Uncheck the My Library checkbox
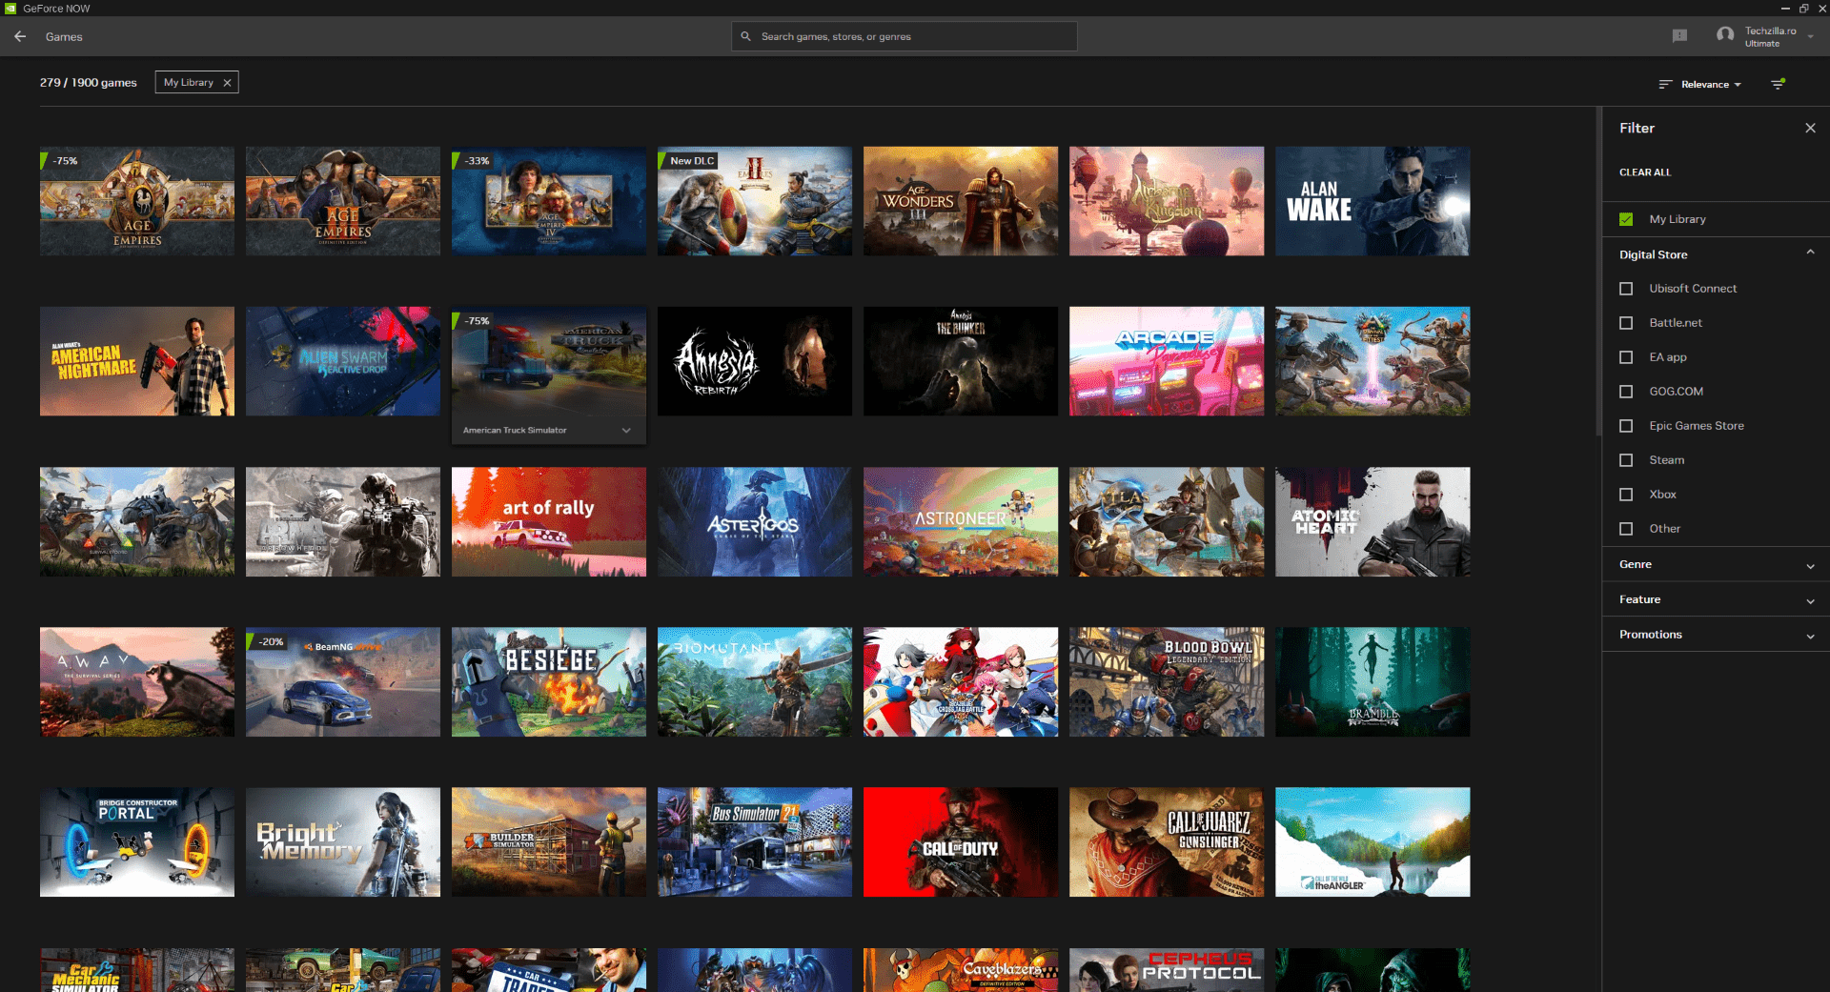 tap(1626, 219)
